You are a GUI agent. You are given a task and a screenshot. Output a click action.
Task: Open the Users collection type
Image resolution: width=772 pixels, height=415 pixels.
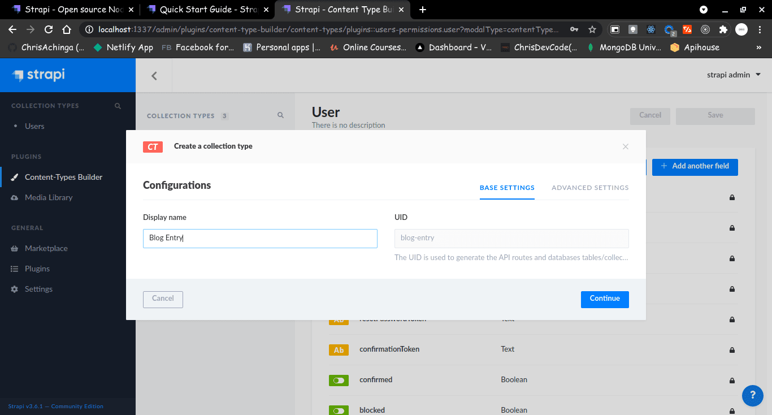[x=34, y=126]
